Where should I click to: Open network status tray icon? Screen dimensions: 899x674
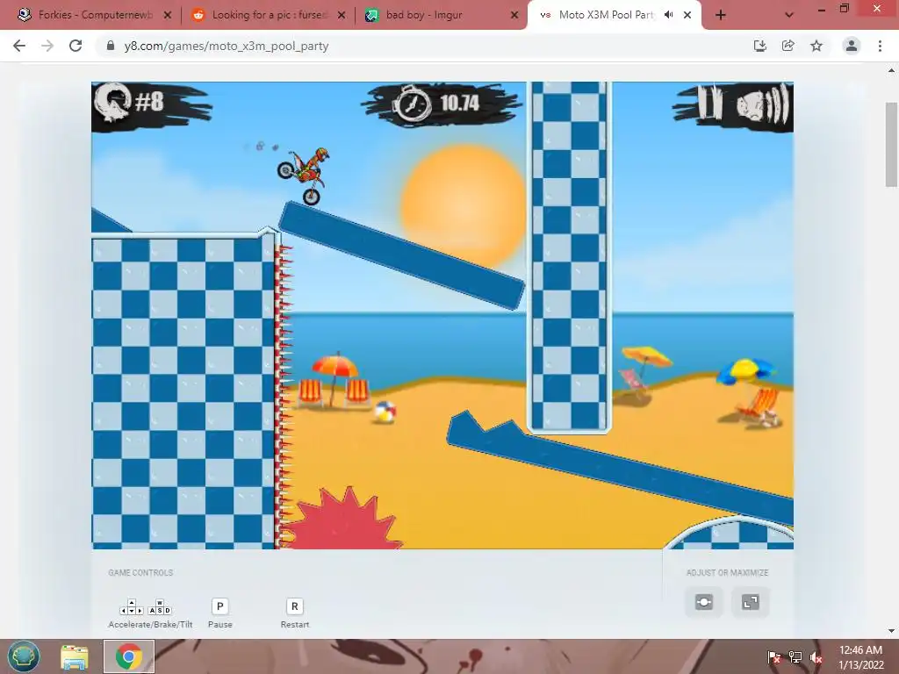click(x=795, y=657)
